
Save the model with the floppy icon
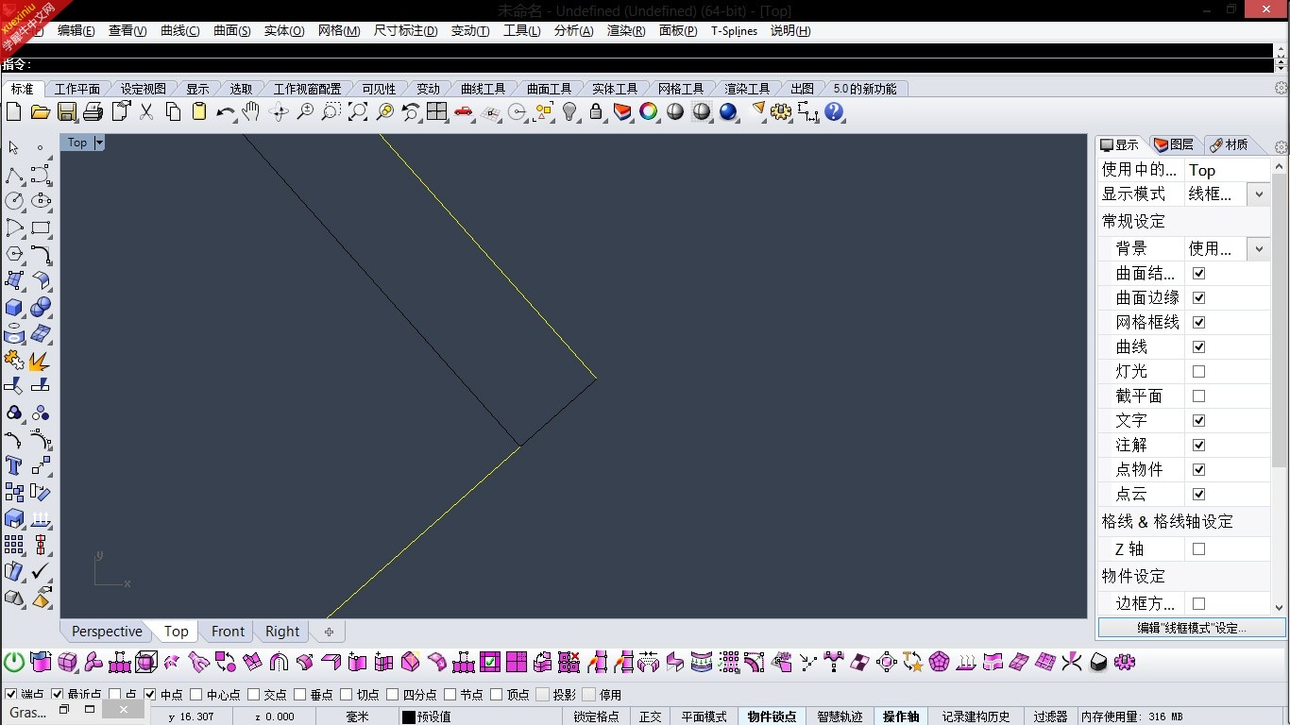click(67, 111)
